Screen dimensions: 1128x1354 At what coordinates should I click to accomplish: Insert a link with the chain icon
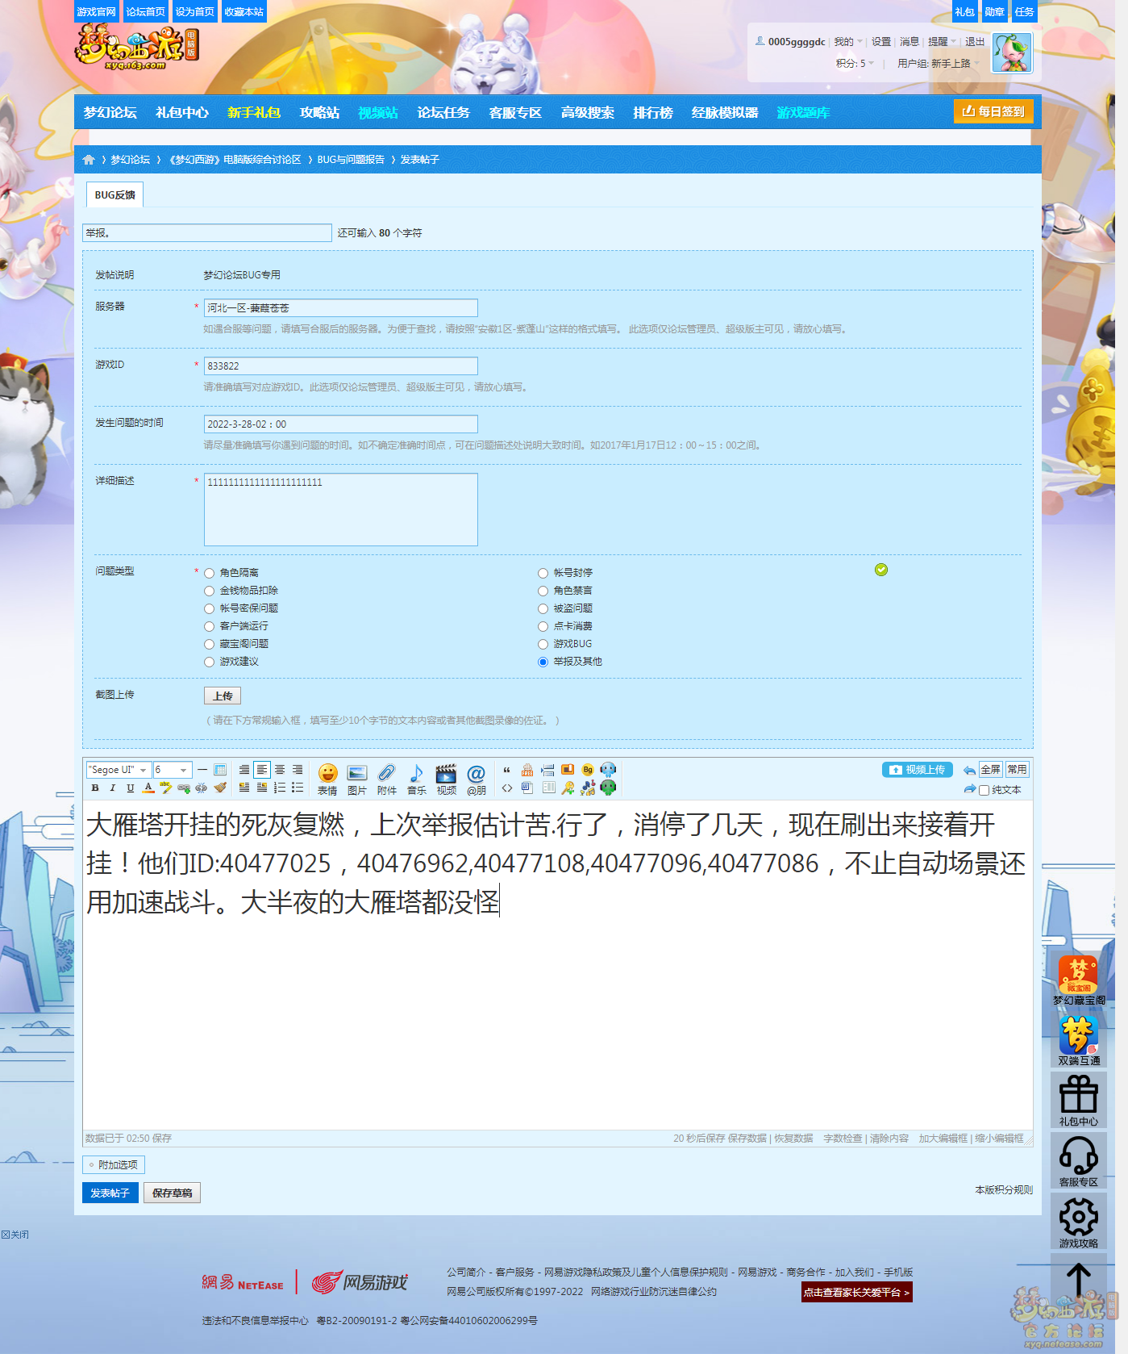pos(184,788)
